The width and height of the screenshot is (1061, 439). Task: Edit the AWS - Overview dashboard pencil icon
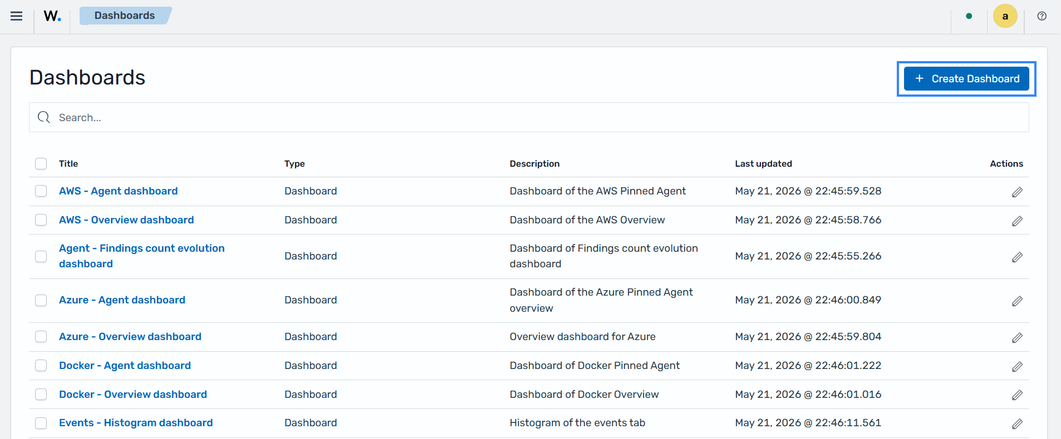[x=1017, y=221]
